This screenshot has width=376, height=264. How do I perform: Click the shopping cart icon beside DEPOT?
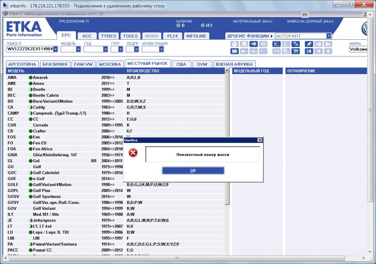click(x=295, y=44)
